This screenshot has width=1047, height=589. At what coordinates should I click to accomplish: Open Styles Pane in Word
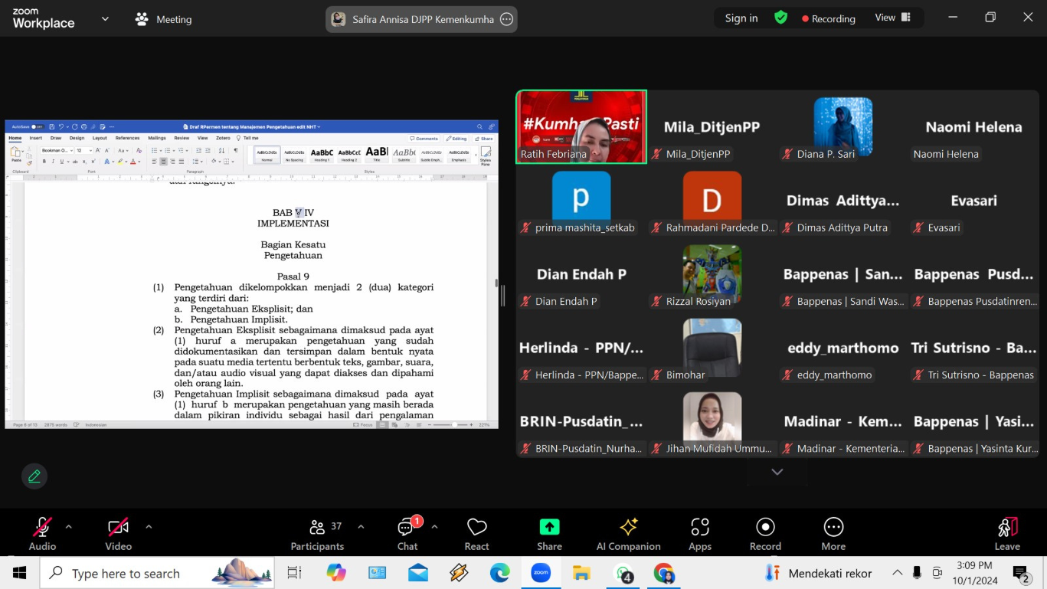coord(486,155)
